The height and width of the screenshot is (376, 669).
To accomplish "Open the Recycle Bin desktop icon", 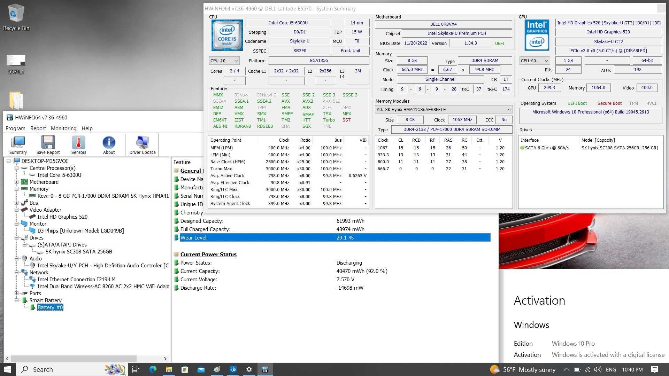I will (16, 17).
